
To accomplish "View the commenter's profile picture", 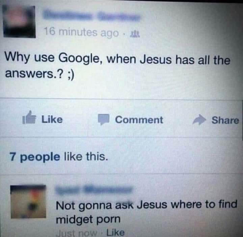I will click(x=28, y=202).
